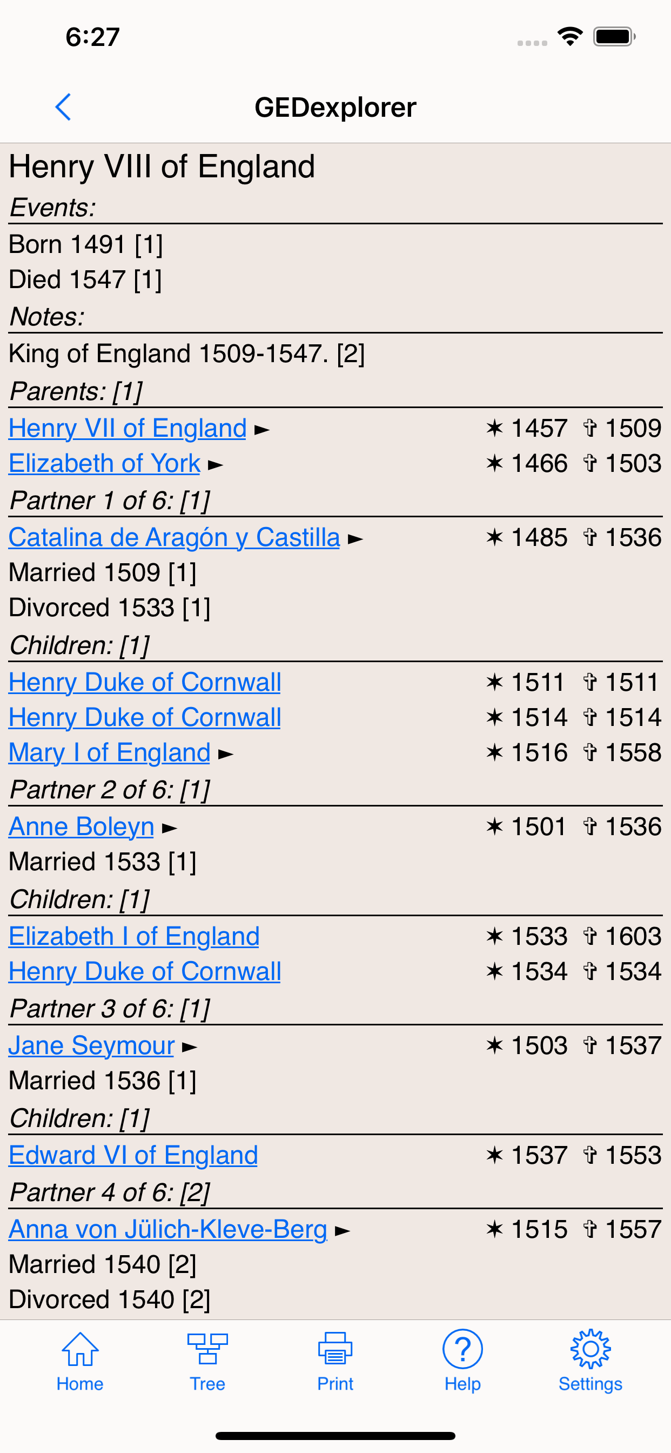Open the Help section
The width and height of the screenshot is (671, 1453).
(462, 1361)
